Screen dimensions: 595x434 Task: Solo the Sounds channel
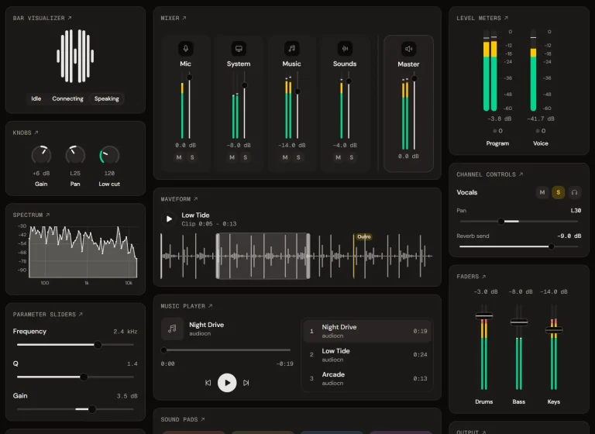(352, 157)
